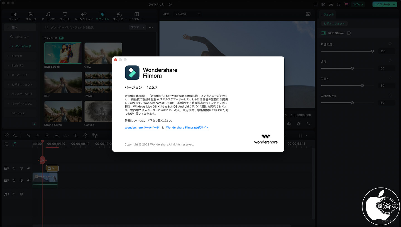Disable the RGB Stroke effect toggle
The width and height of the screenshot is (401, 227).
(x=324, y=33)
